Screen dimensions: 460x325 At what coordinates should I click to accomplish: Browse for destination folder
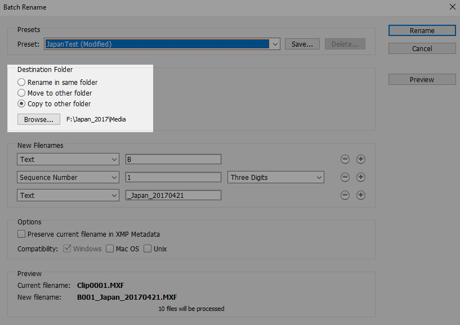[x=39, y=119]
